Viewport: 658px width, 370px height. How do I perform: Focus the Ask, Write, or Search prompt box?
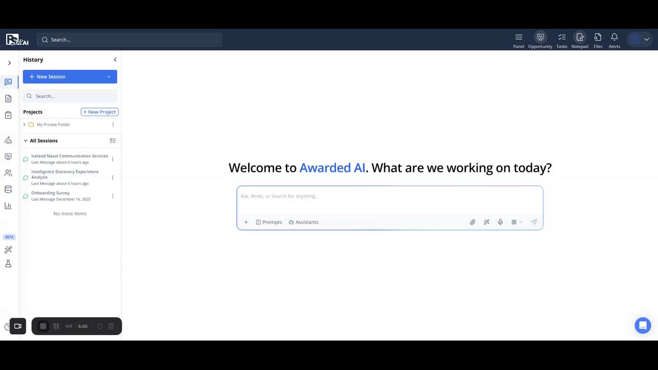[x=390, y=196]
